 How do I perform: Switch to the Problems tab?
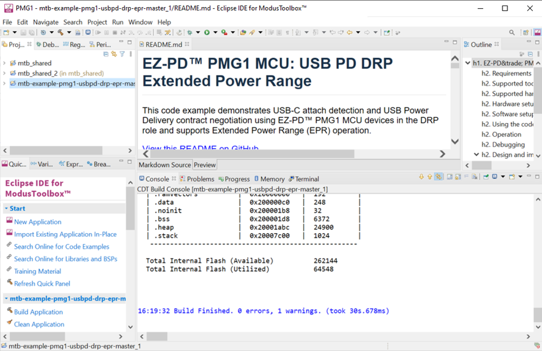tap(197, 179)
